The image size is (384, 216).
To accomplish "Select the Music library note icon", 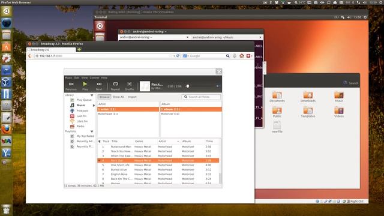I will coord(72,106).
